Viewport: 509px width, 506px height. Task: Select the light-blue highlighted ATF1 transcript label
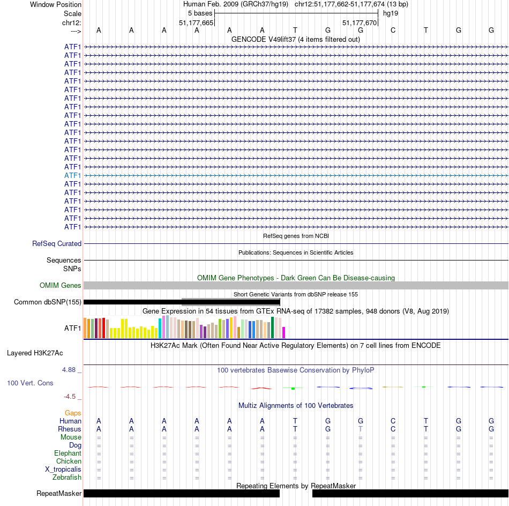pos(72,175)
